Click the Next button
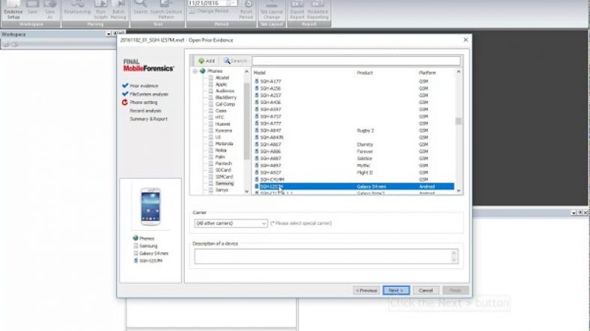Screen dimensions: 590x331 pyautogui.click(x=396, y=291)
